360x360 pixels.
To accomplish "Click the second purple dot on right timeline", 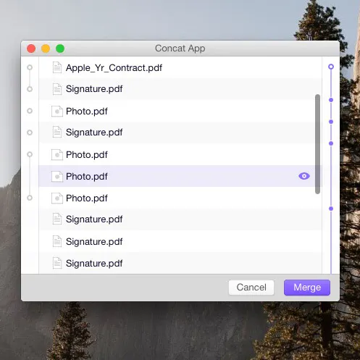I will point(331,122).
